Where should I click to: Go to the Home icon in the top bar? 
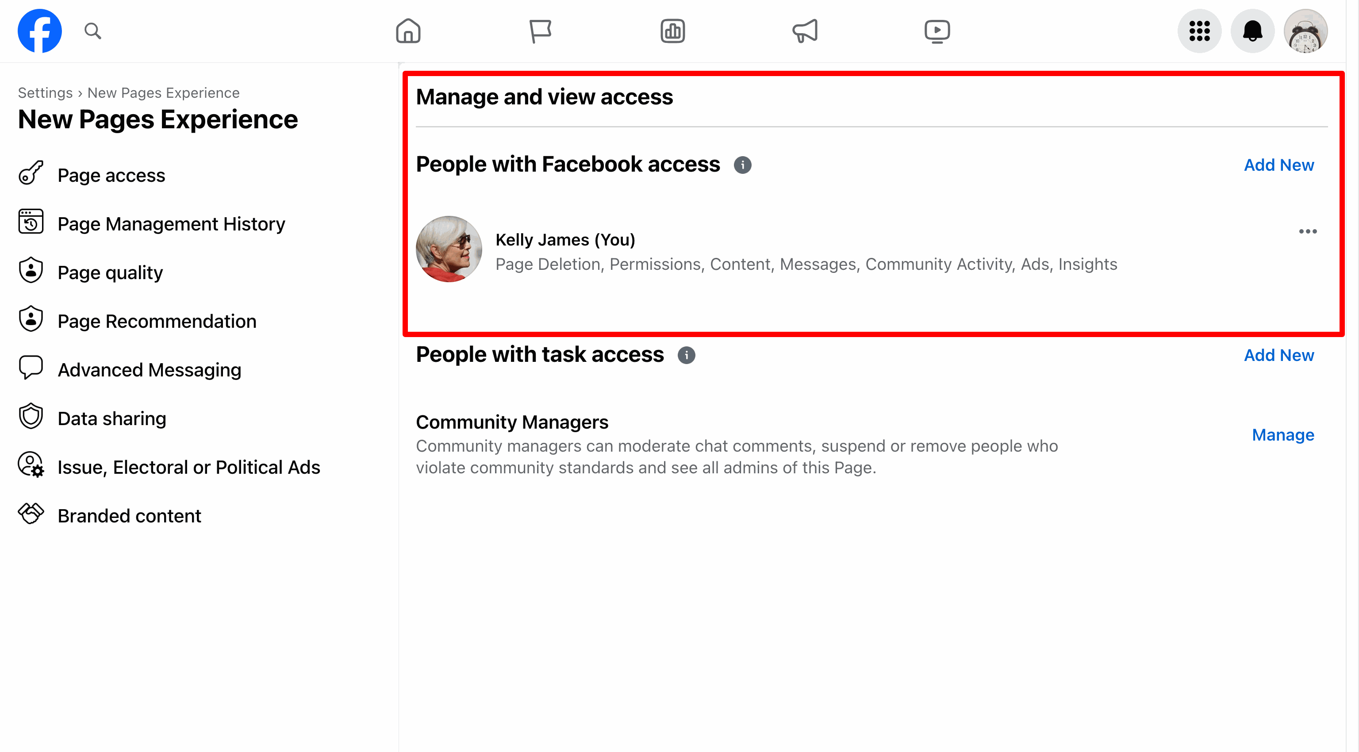click(x=408, y=31)
